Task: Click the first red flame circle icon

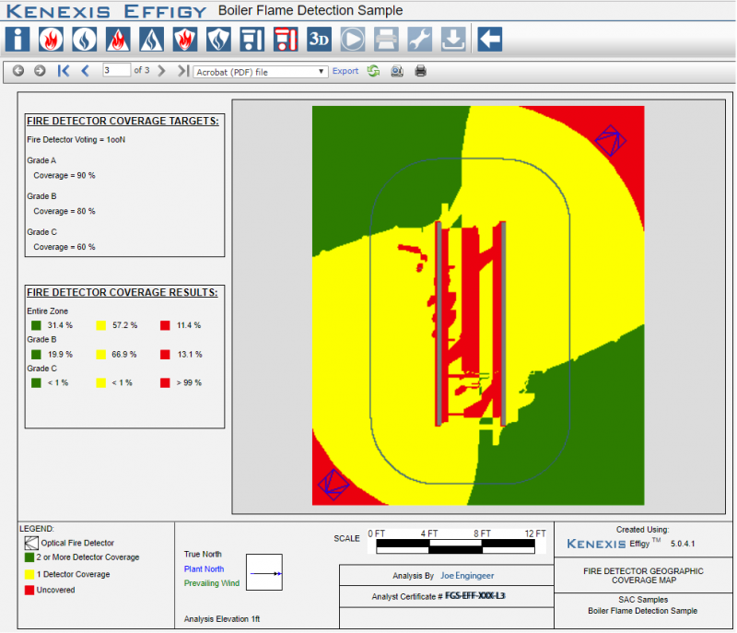Action: [x=52, y=40]
